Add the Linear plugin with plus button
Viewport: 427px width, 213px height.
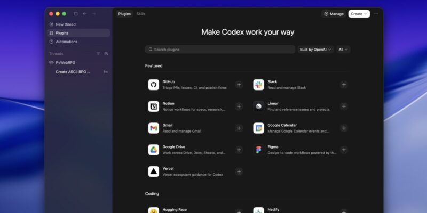pyautogui.click(x=344, y=106)
